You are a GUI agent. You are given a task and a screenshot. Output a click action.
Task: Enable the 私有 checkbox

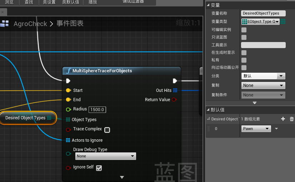(x=244, y=60)
